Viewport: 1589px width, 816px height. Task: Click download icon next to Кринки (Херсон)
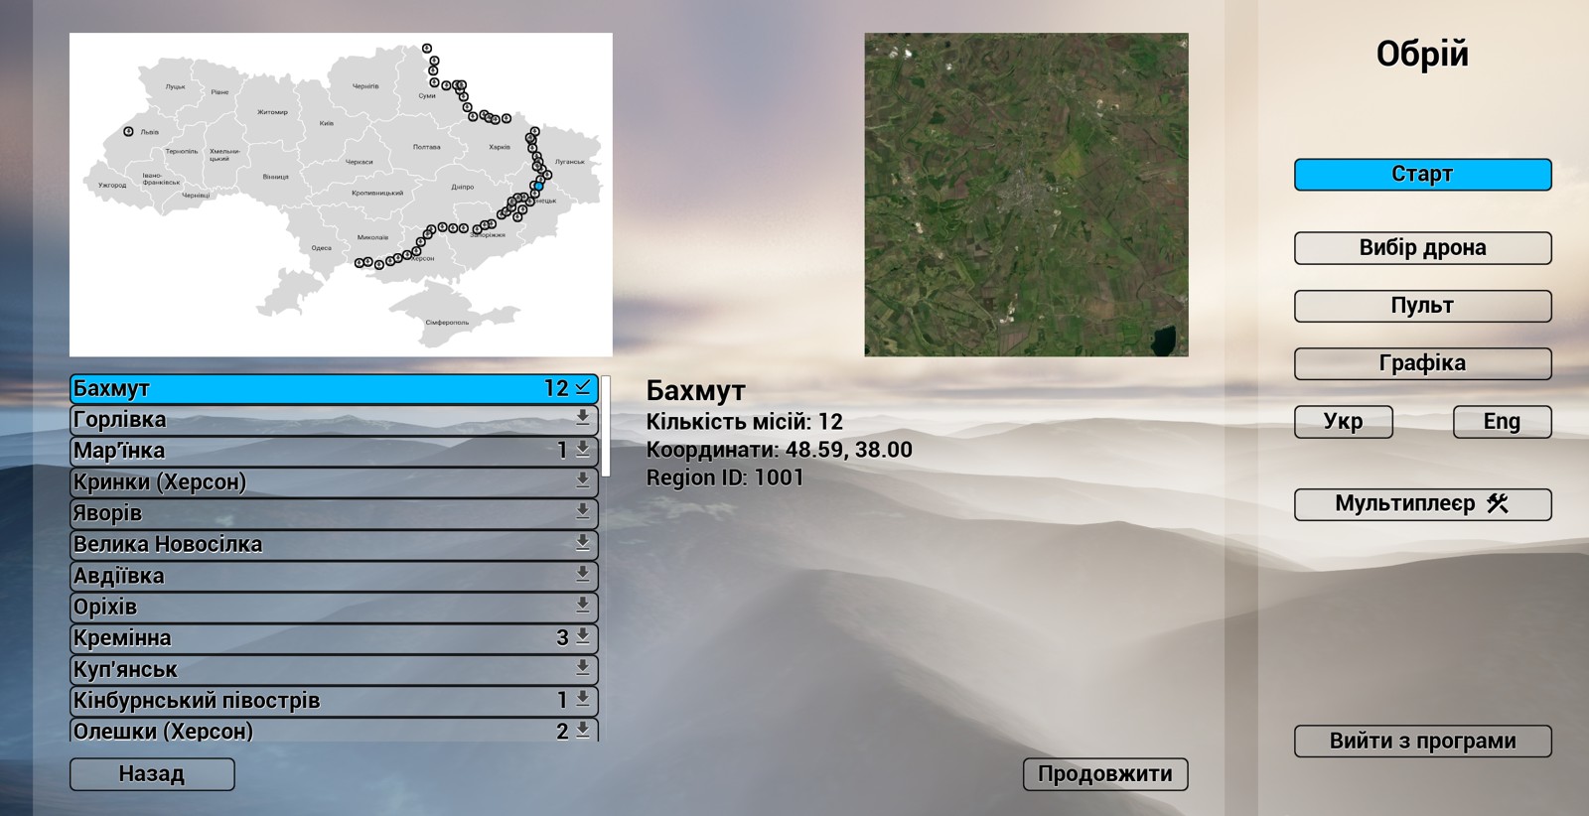tap(583, 481)
